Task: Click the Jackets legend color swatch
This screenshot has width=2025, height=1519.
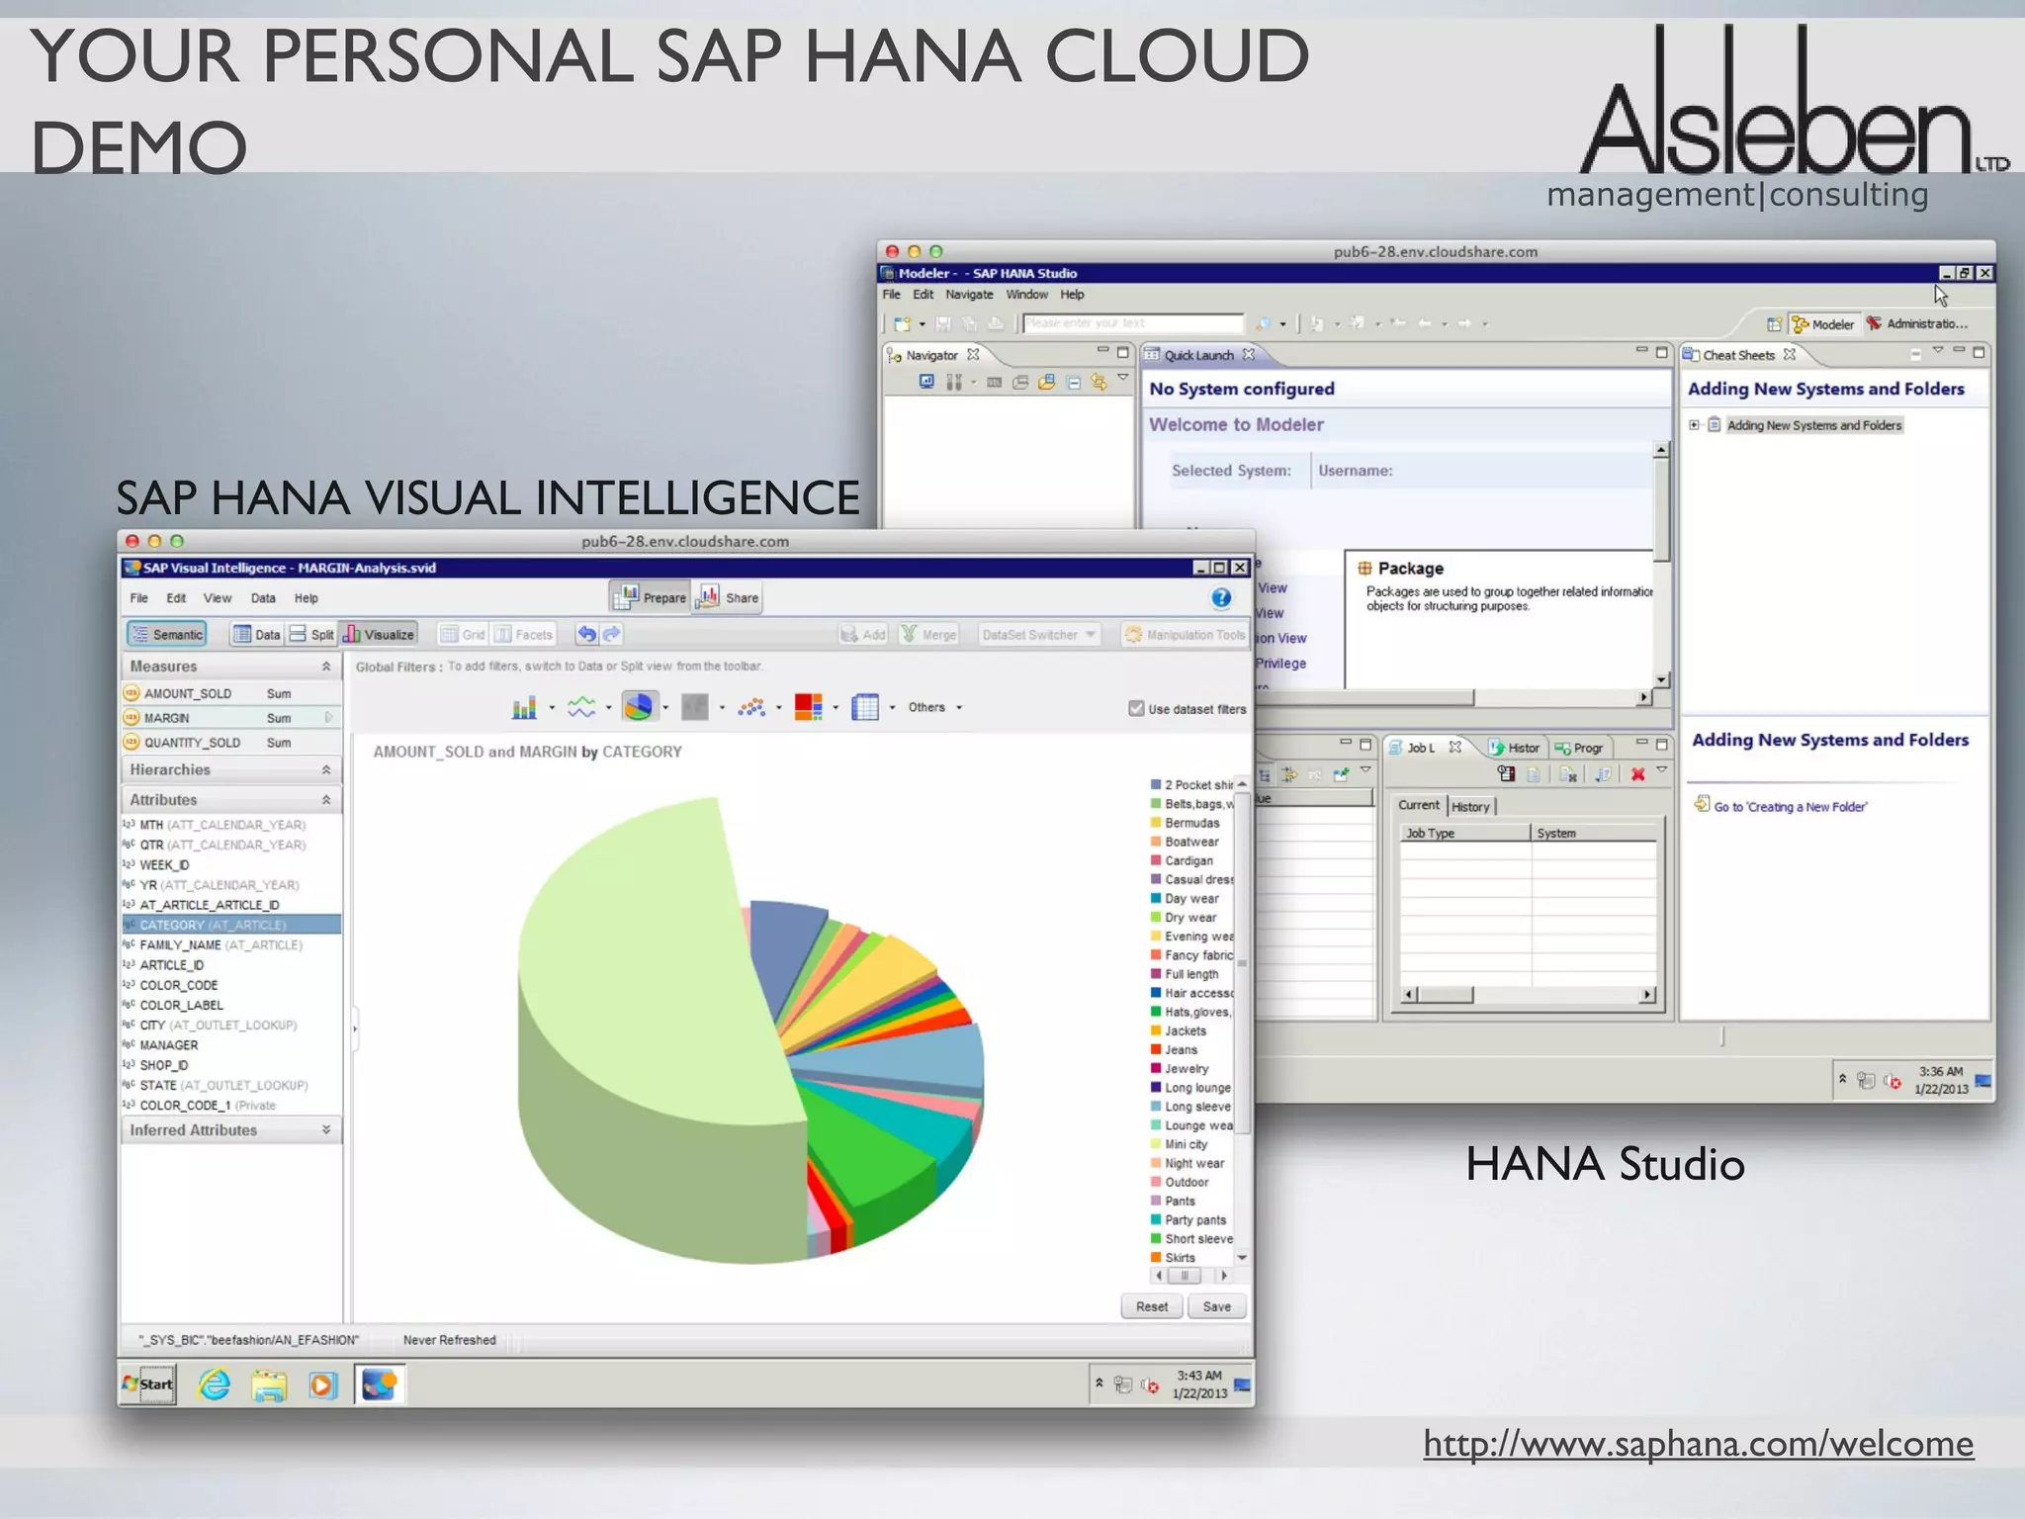Action: point(1155,1030)
